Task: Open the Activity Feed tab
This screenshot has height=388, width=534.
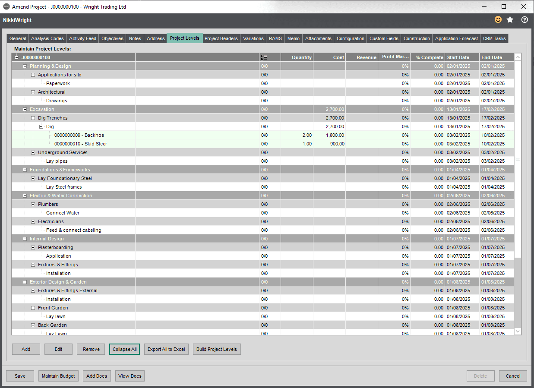Action: [x=82, y=38]
